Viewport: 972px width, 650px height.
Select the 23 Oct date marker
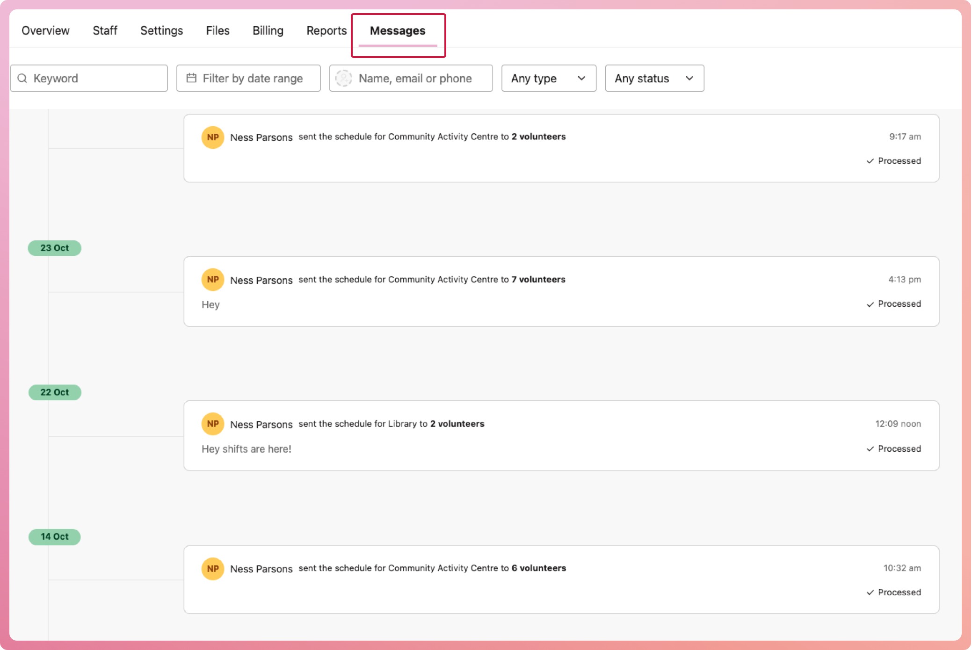[54, 248]
